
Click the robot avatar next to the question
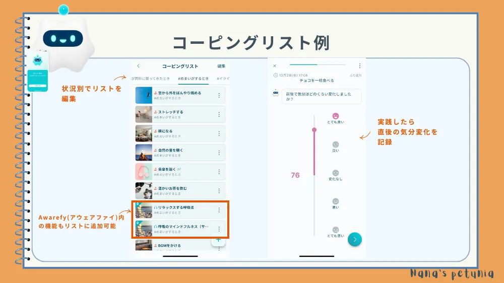coord(276,93)
